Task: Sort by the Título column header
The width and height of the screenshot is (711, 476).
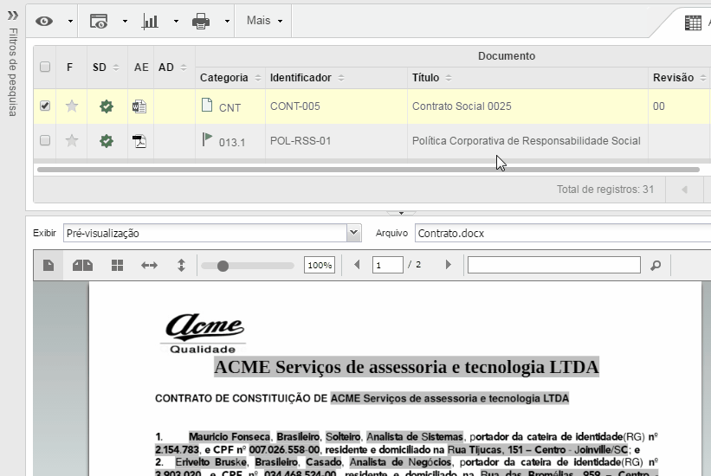Action: [x=425, y=78]
